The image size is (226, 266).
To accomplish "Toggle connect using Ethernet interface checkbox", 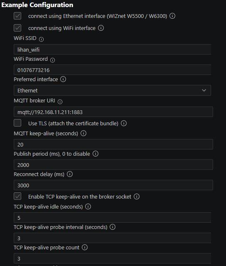I will tap(17, 16).
